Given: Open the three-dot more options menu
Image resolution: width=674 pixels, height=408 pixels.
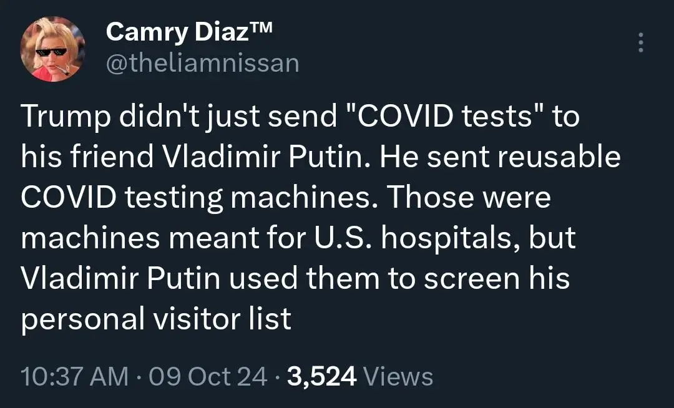Looking at the screenshot, I should (x=641, y=42).
